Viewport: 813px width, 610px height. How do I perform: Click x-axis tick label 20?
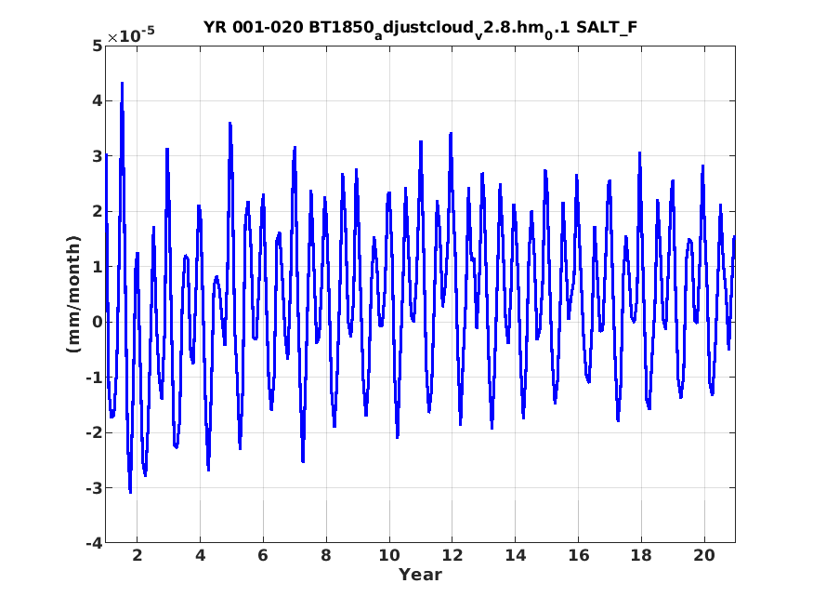point(704,555)
